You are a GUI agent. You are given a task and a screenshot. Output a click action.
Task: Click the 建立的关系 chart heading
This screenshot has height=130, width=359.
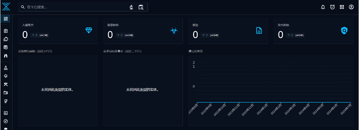click(x=196, y=51)
